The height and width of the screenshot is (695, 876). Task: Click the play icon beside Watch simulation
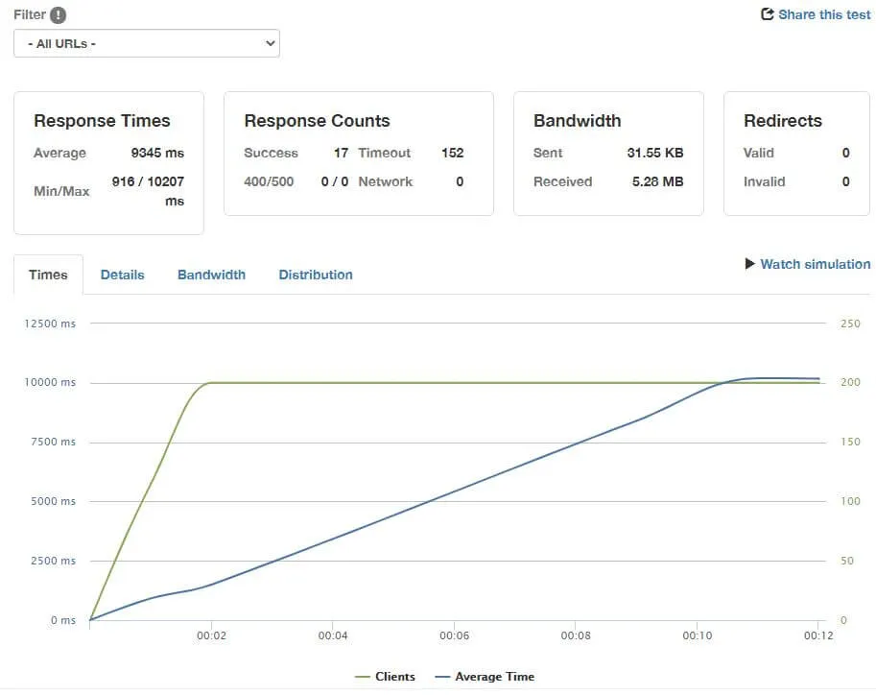[x=749, y=263]
